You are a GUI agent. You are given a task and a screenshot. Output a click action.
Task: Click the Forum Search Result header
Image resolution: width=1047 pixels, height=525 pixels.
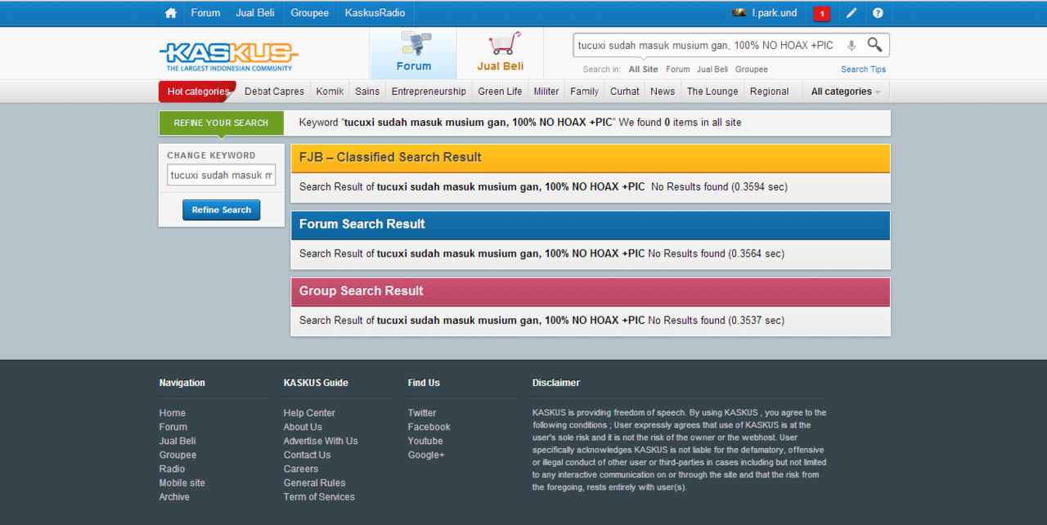591,225
